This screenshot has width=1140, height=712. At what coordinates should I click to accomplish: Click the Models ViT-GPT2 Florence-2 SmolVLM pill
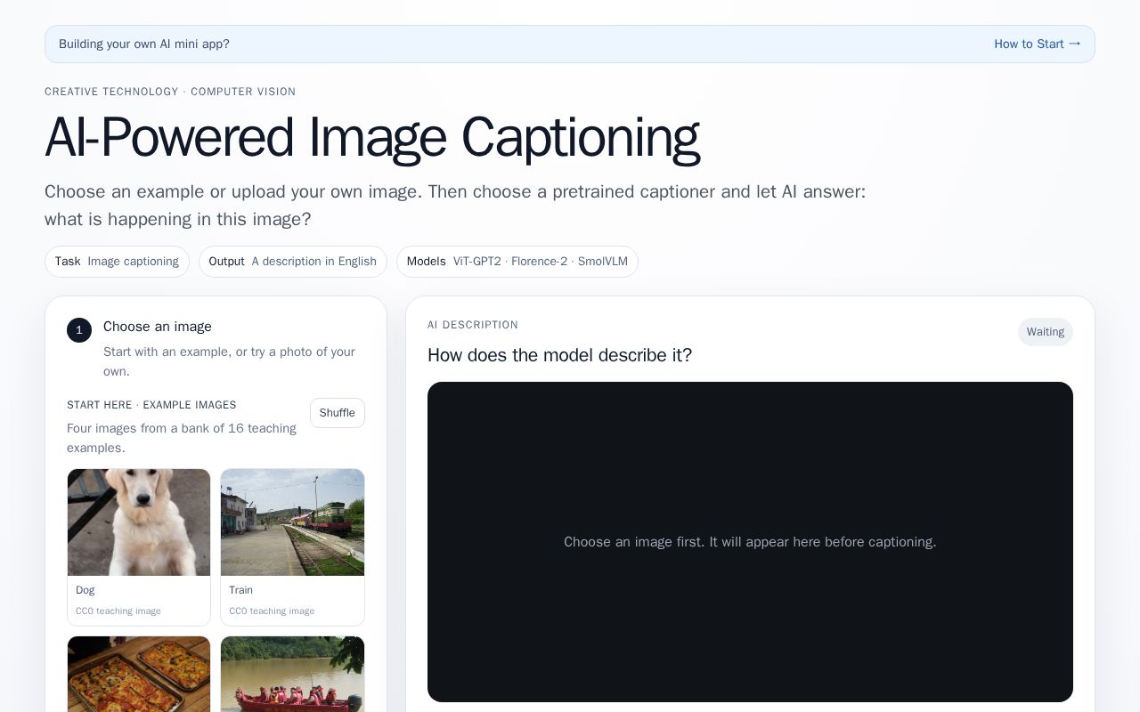click(517, 262)
